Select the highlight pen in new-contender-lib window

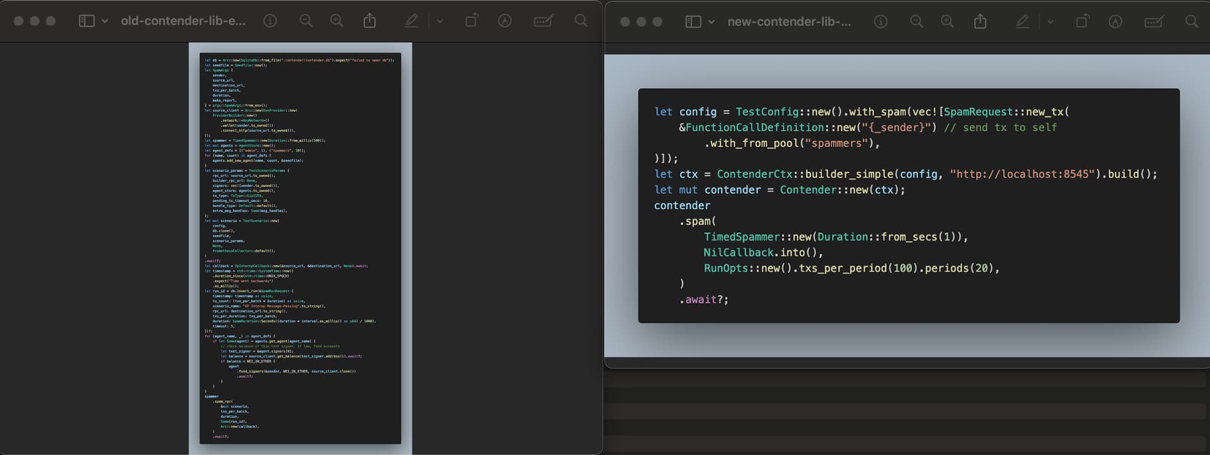point(1022,21)
